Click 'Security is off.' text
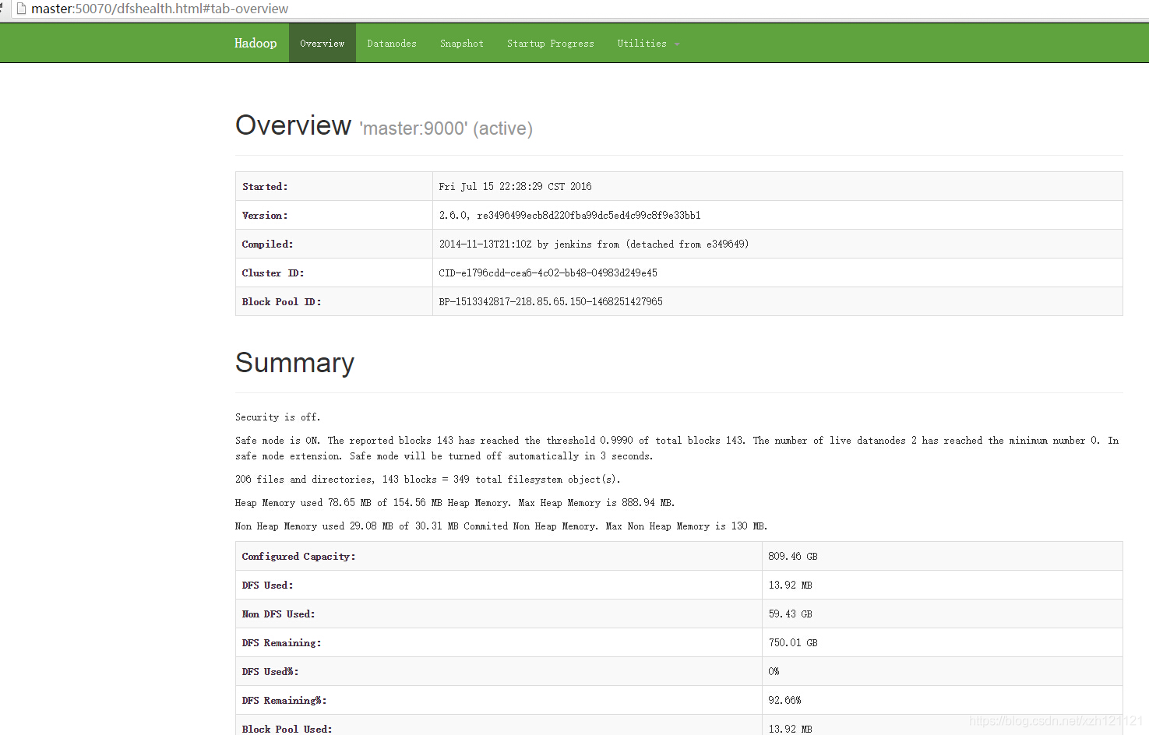Image resolution: width=1149 pixels, height=735 pixels. (277, 417)
